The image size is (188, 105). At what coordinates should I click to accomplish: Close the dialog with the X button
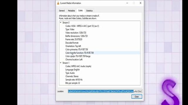point(140,3)
